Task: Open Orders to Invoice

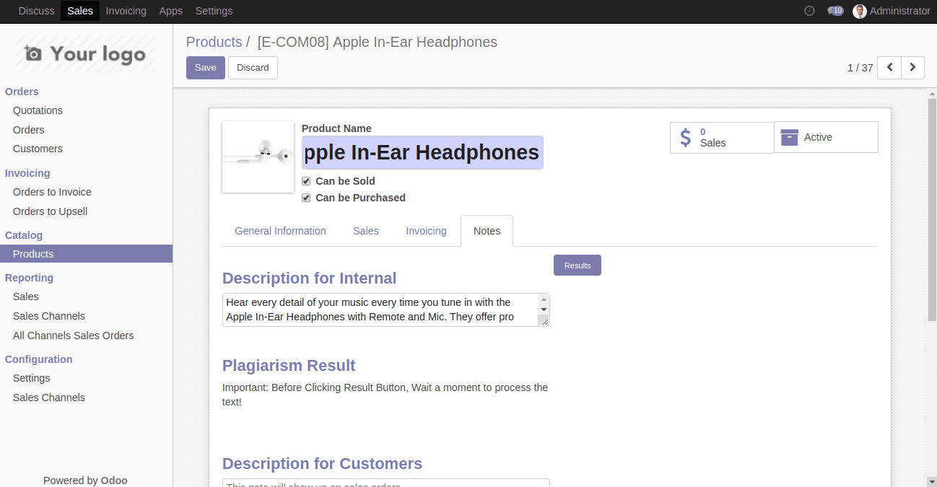Action: pyautogui.click(x=52, y=192)
